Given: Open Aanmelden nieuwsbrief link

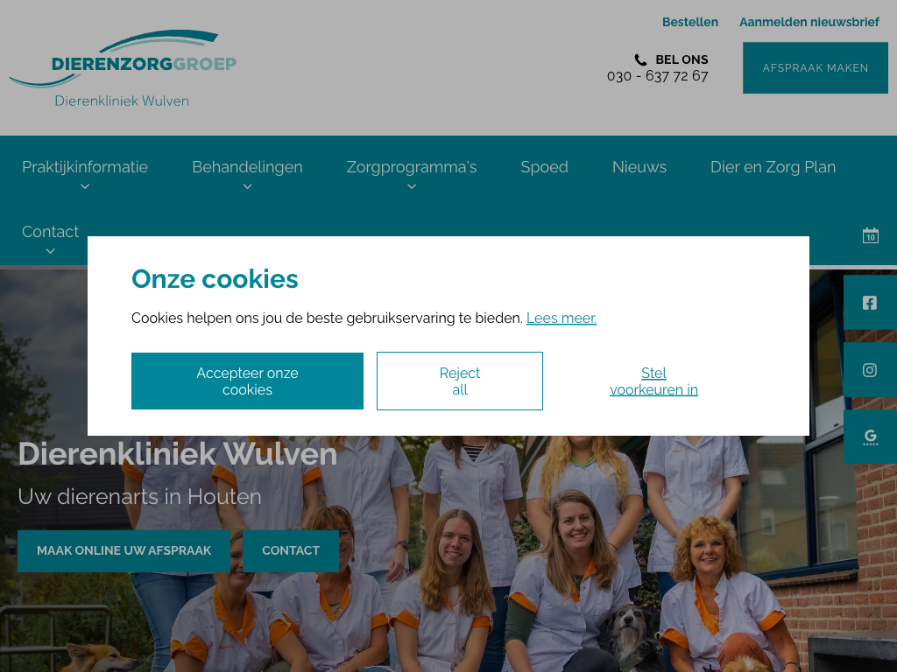Looking at the screenshot, I should 809,22.
